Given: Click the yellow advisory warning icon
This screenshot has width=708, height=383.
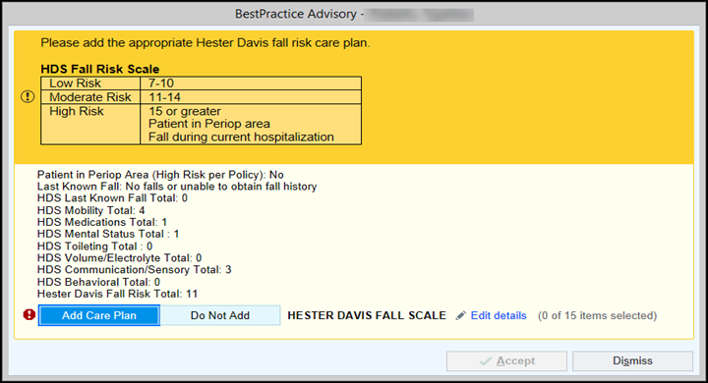Looking at the screenshot, I should 28,96.
